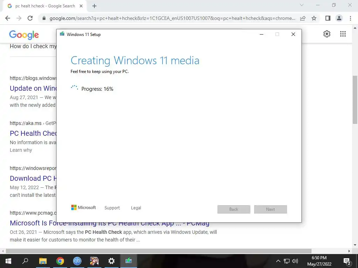
Task: Click the Windows 11 Setup title icon
Action: coord(62,34)
